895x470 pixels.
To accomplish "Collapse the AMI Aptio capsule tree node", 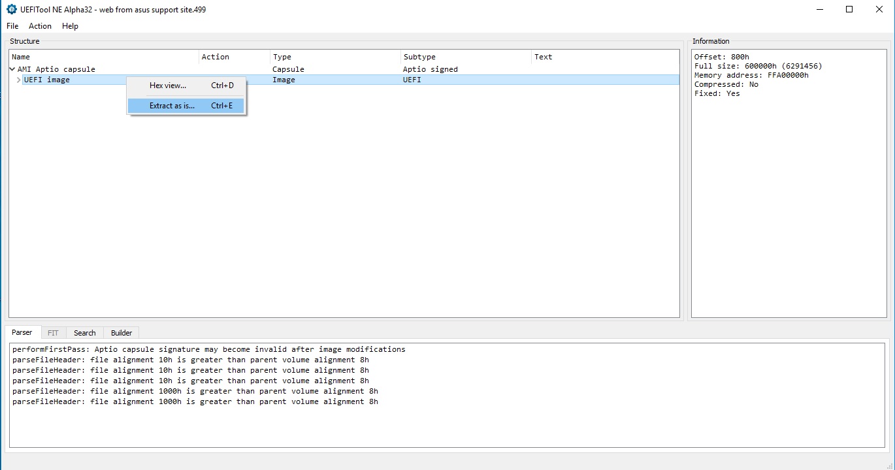I will click(x=12, y=69).
